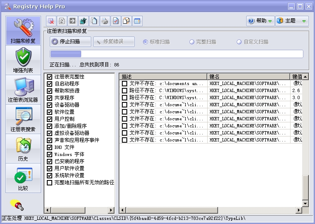Click status bar text 正在处理 HKEY_LOCAL_MACHINE path
The image size is (315, 224).
coord(124,218)
